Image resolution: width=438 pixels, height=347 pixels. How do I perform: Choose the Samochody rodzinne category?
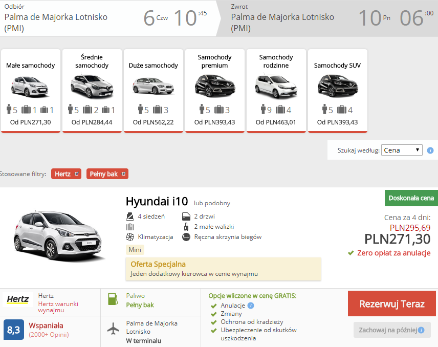click(276, 91)
